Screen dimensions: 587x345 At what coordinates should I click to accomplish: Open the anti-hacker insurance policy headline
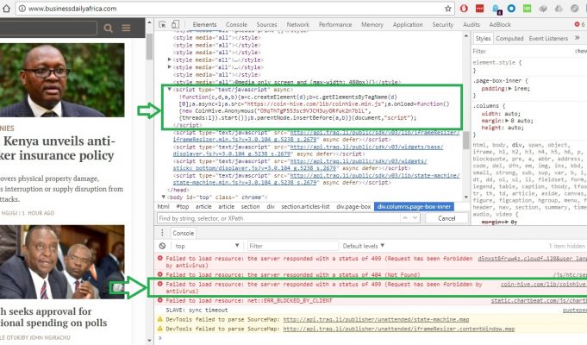(x=58, y=148)
